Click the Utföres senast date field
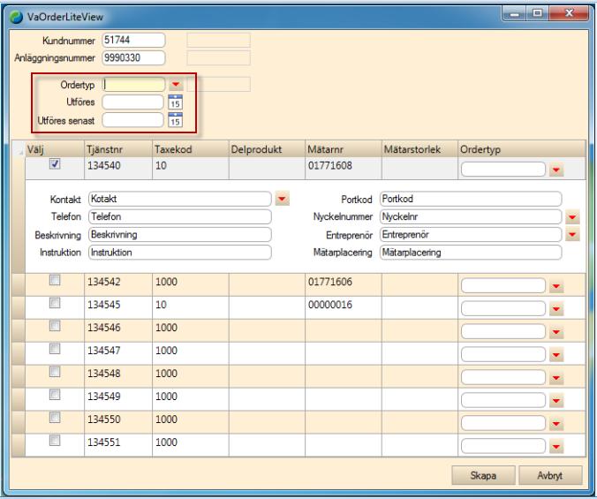This screenshot has width=597, height=499. 132,120
